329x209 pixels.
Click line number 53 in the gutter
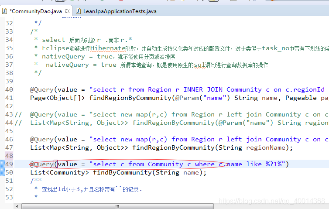tap(9, 197)
